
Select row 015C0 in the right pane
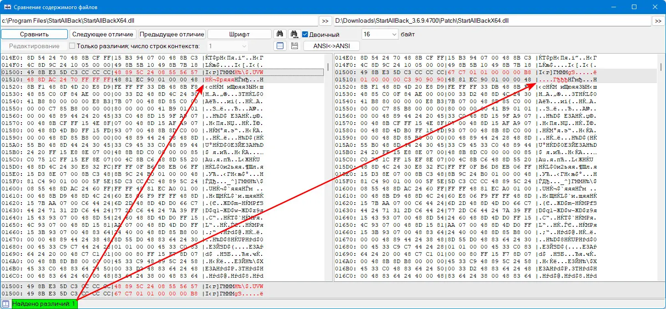[x=496, y=159]
